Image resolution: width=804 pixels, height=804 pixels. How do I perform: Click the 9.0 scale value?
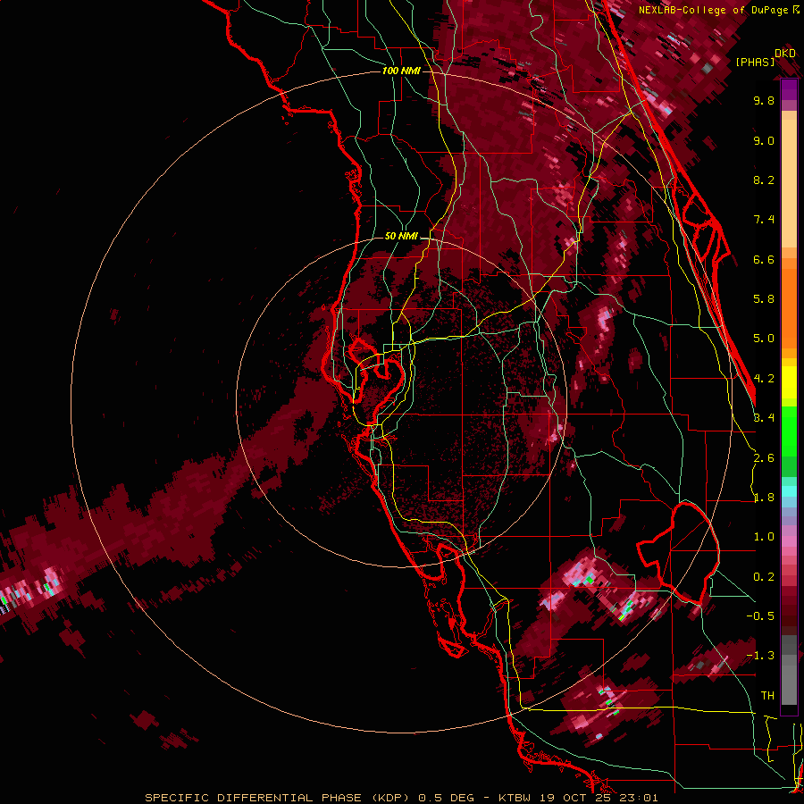[x=764, y=140]
